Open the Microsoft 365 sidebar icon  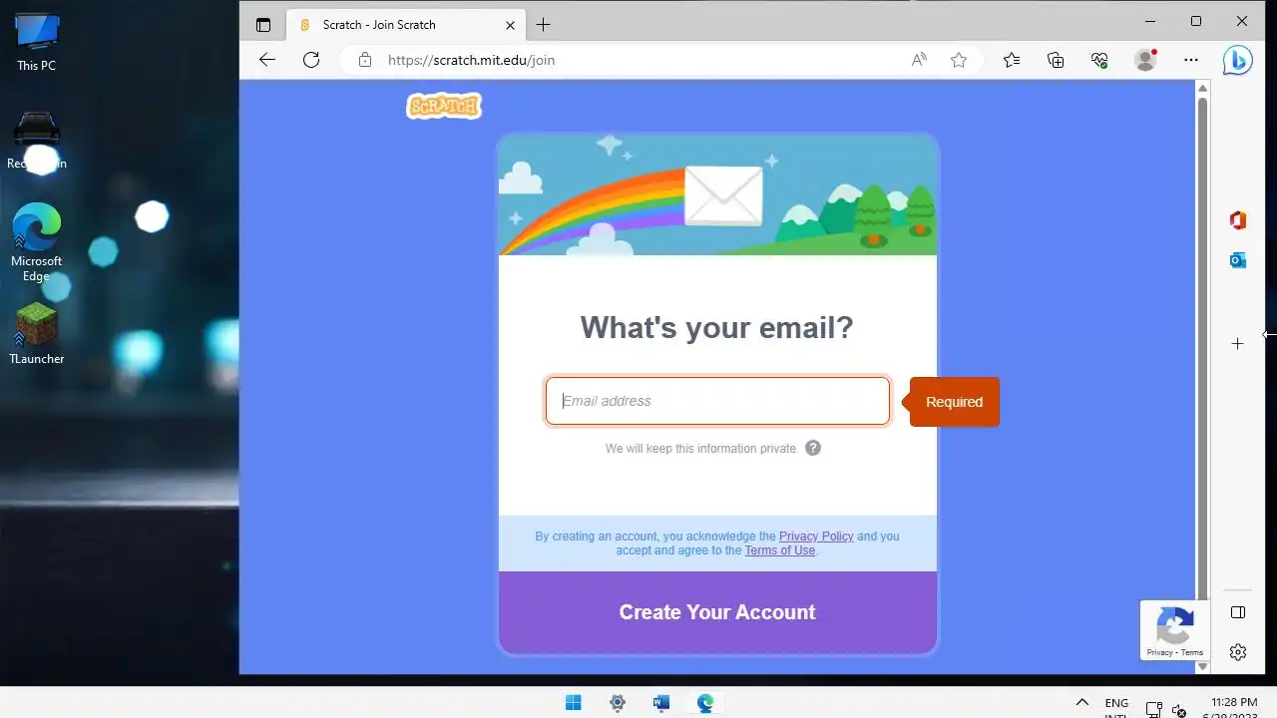point(1238,220)
